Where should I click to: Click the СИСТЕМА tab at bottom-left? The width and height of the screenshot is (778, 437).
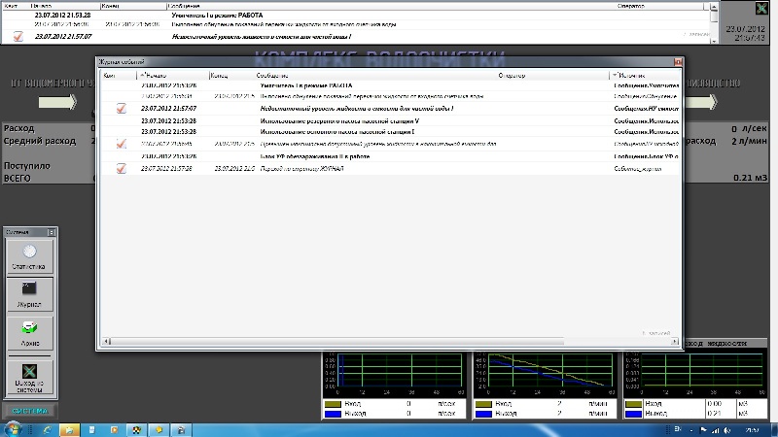click(29, 411)
